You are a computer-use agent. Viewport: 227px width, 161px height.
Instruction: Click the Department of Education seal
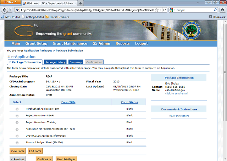[191, 30]
